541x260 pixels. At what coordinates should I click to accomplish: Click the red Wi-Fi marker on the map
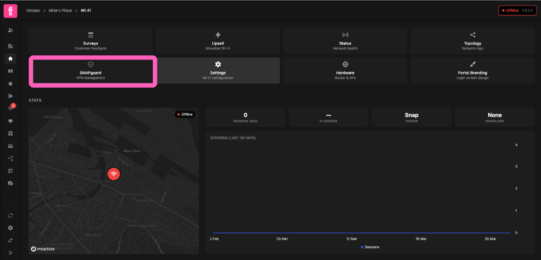coord(113,174)
